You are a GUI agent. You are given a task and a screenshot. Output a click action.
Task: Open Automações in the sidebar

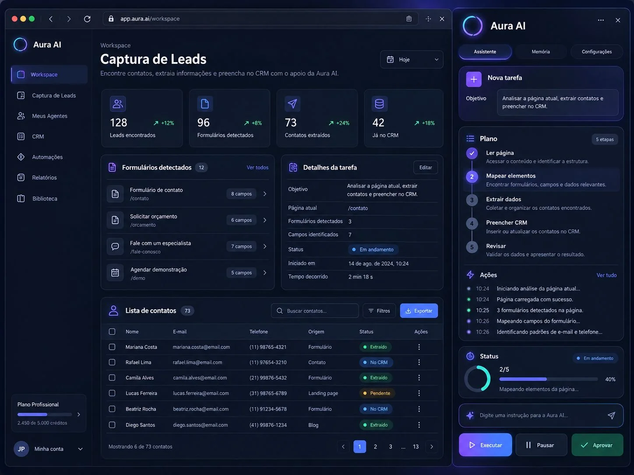pyautogui.click(x=49, y=157)
